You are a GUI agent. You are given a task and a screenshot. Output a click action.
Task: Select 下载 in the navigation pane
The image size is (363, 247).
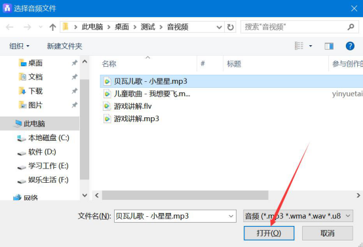35,91
